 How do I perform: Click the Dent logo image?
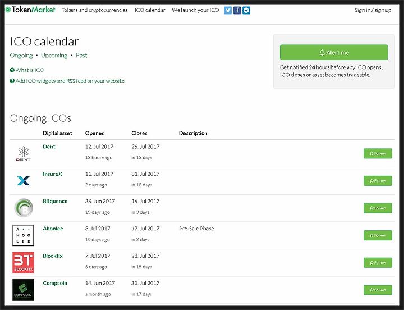pyautogui.click(x=24, y=153)
